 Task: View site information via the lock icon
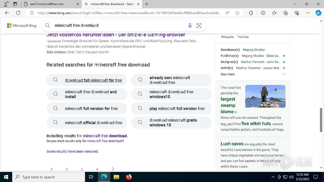coord(32,13)
